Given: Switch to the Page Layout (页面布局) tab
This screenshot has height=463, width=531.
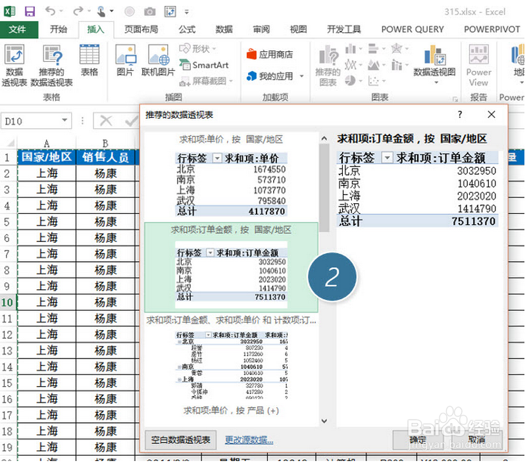Looking at the screenshot, I should pos(141,30).
